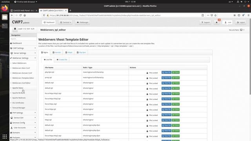Click the server info icon beside Load
Screen dimensions: 251x141
(x=15, y=29)
